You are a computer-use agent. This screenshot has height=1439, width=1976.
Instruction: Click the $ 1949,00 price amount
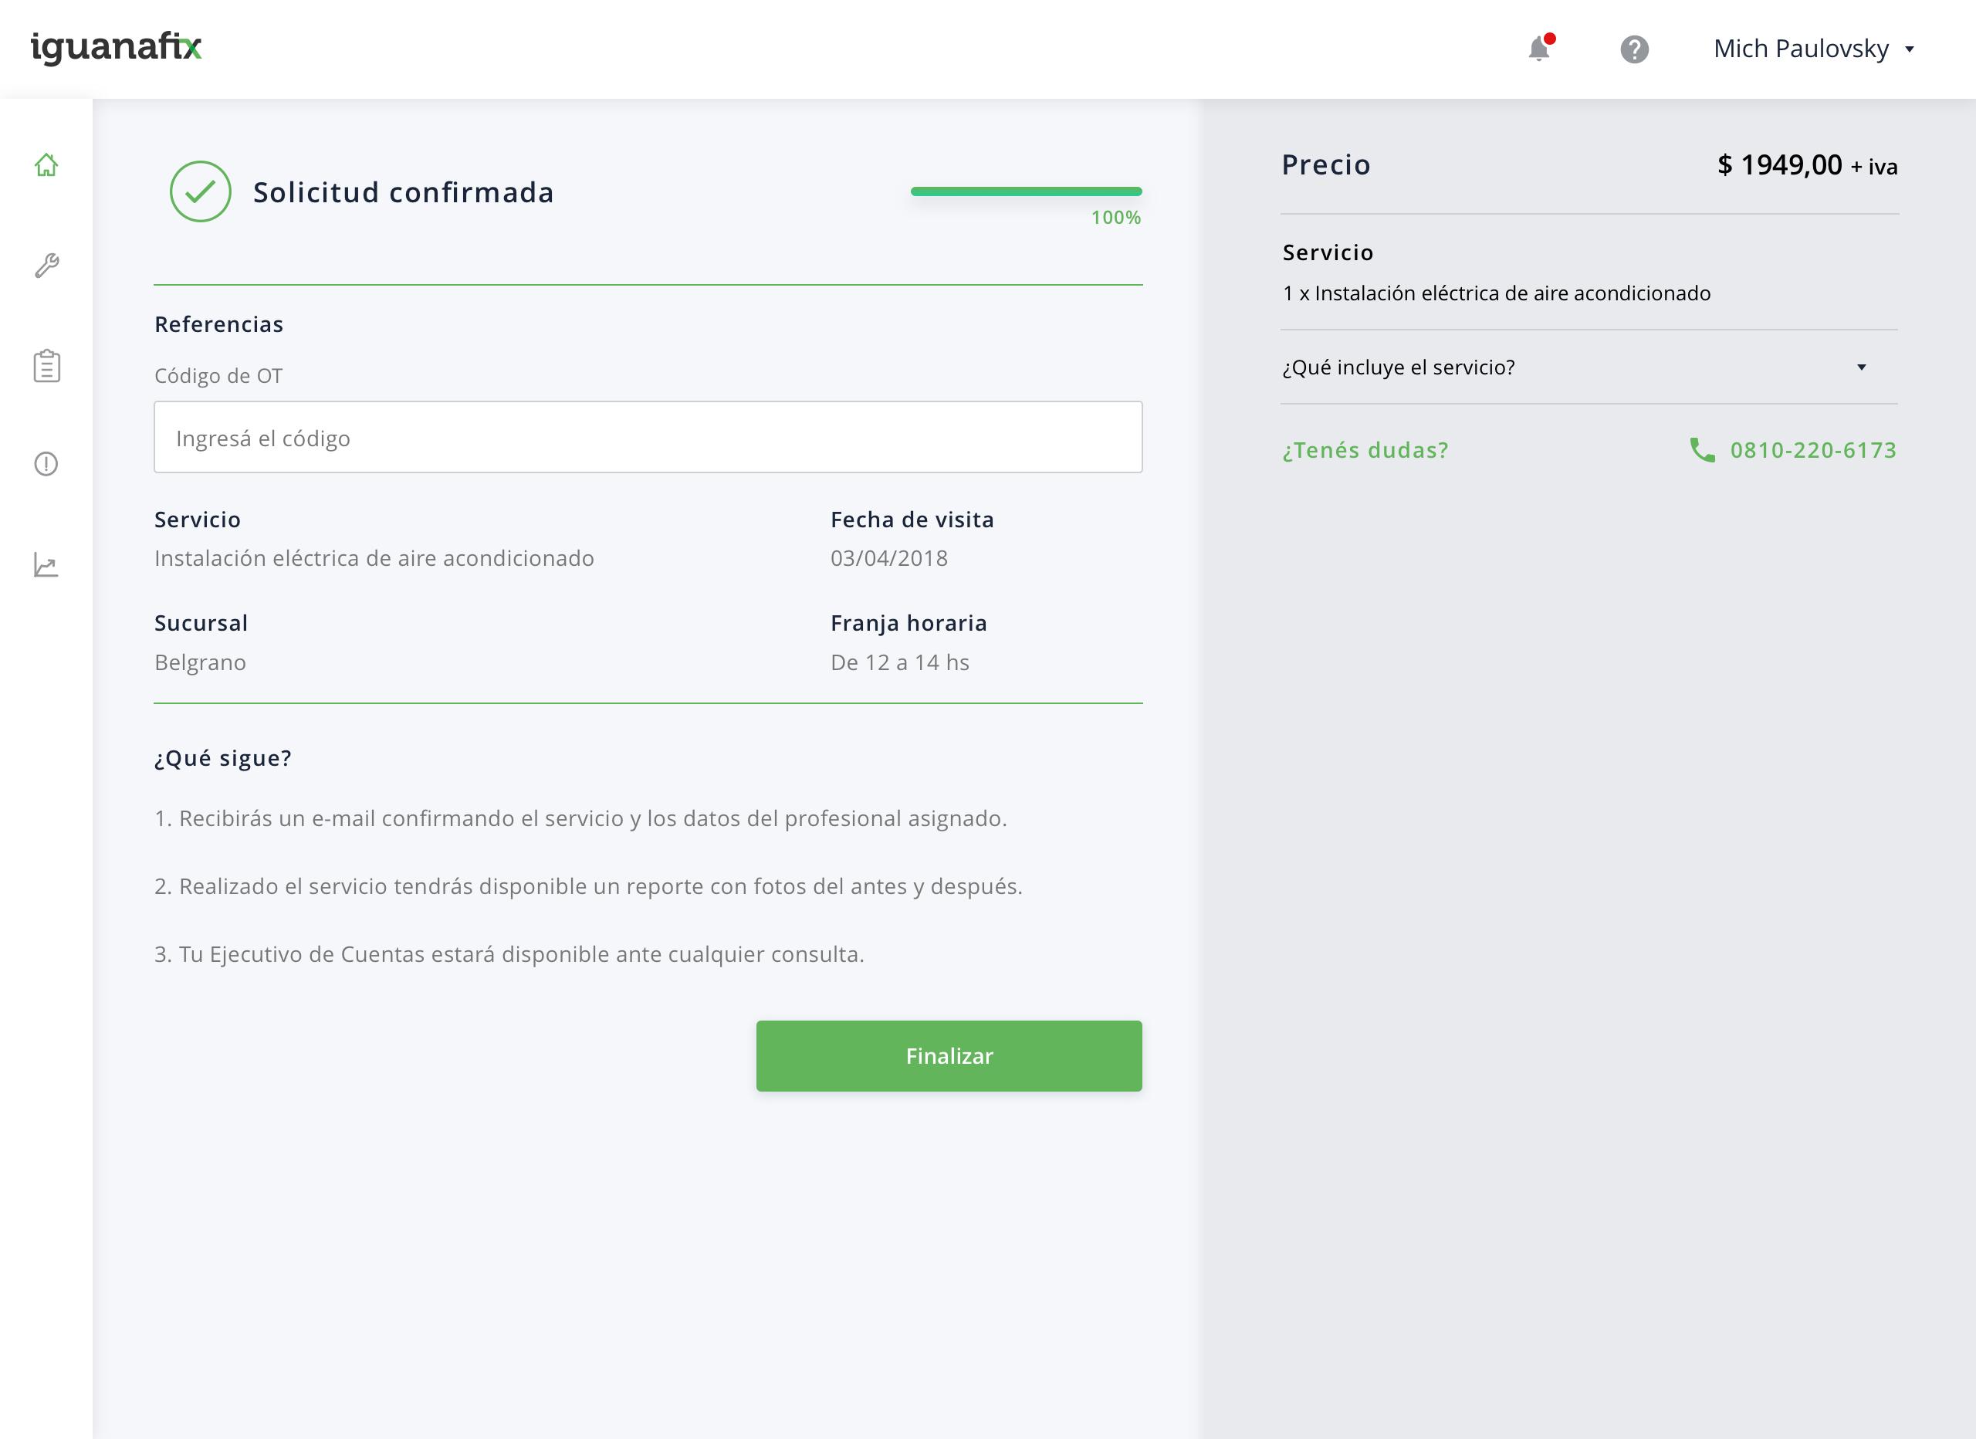coord(1779,164)
